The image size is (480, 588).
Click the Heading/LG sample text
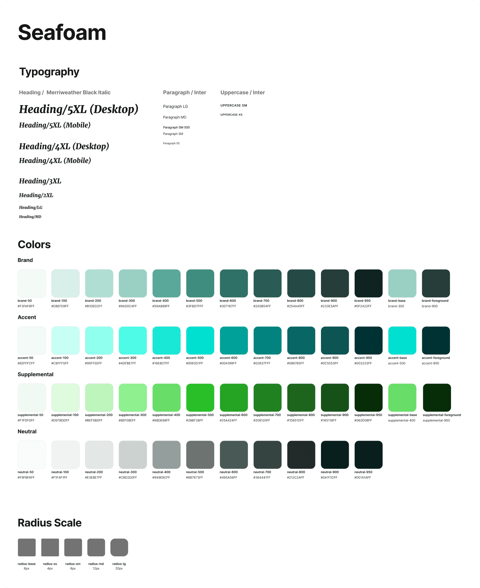pyautogui.click(x=31, y=207)
